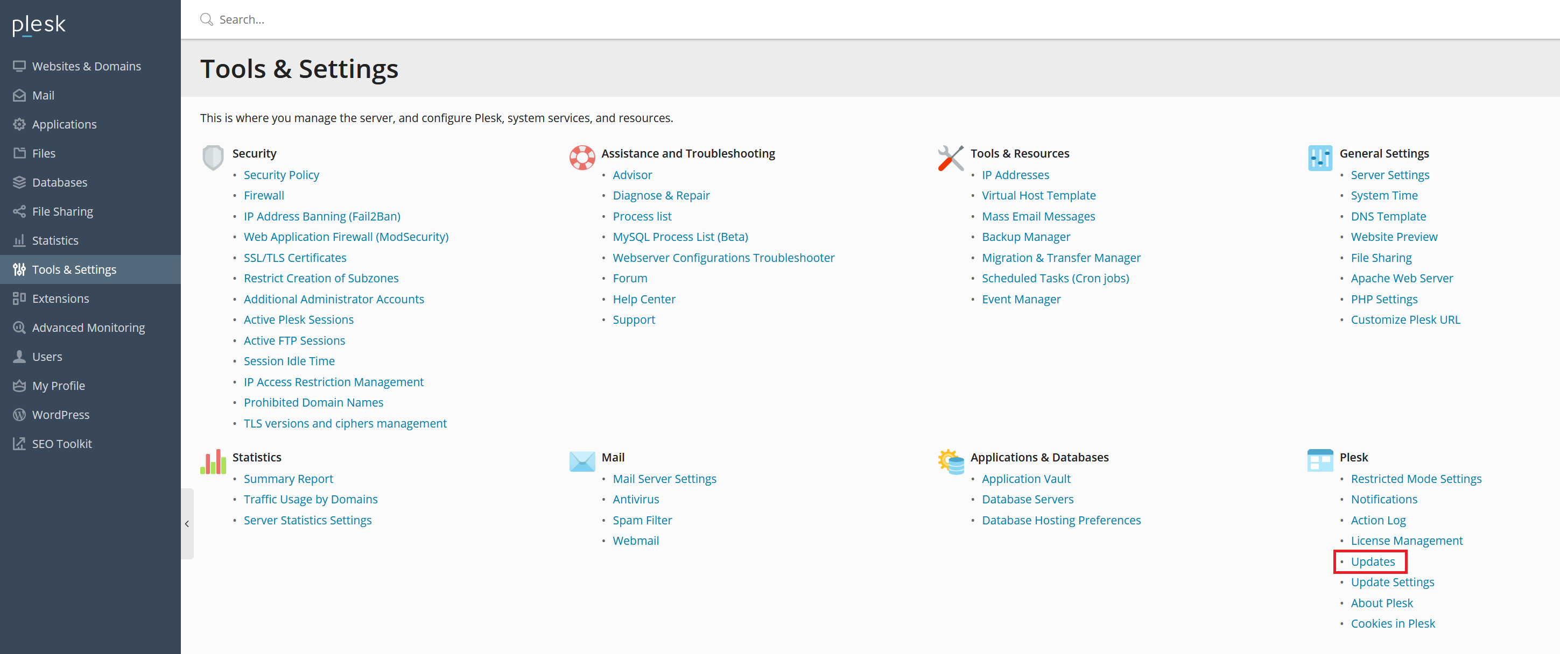Open TLS versions and ciphers management
This screenshot has height=654, width=1560.
point(345,423)
